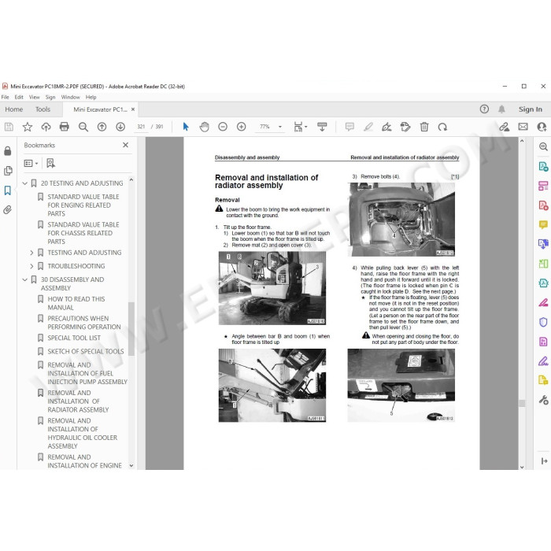Click the upload to cloud icon
This screenshot has height=551, width=551.
[x=46, y=127]
